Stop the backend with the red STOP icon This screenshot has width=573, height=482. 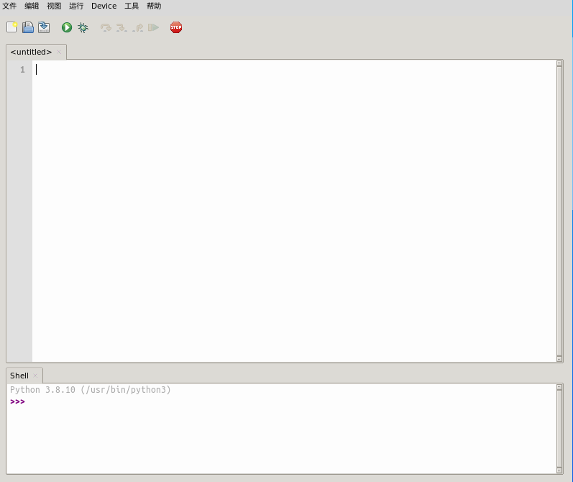click(176, 27)
